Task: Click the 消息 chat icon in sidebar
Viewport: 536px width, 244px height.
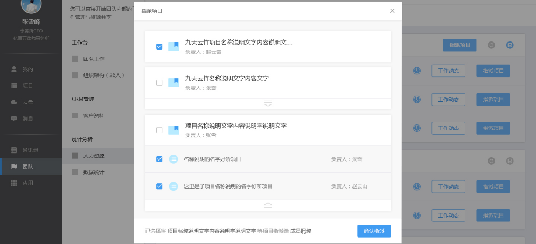Action: pyautogui.click(x=14, y=118)
